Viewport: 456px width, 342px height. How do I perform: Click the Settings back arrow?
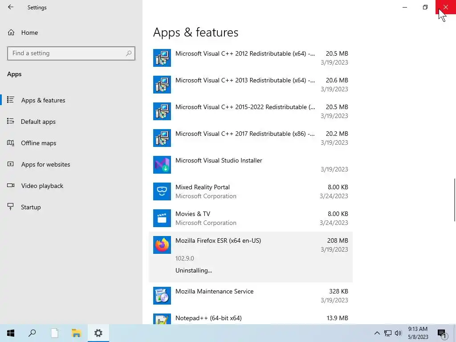(x=11, y=7)
